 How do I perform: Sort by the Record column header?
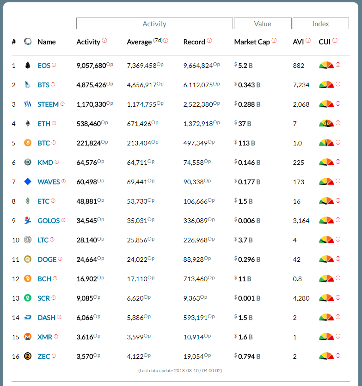pos(194,42)
